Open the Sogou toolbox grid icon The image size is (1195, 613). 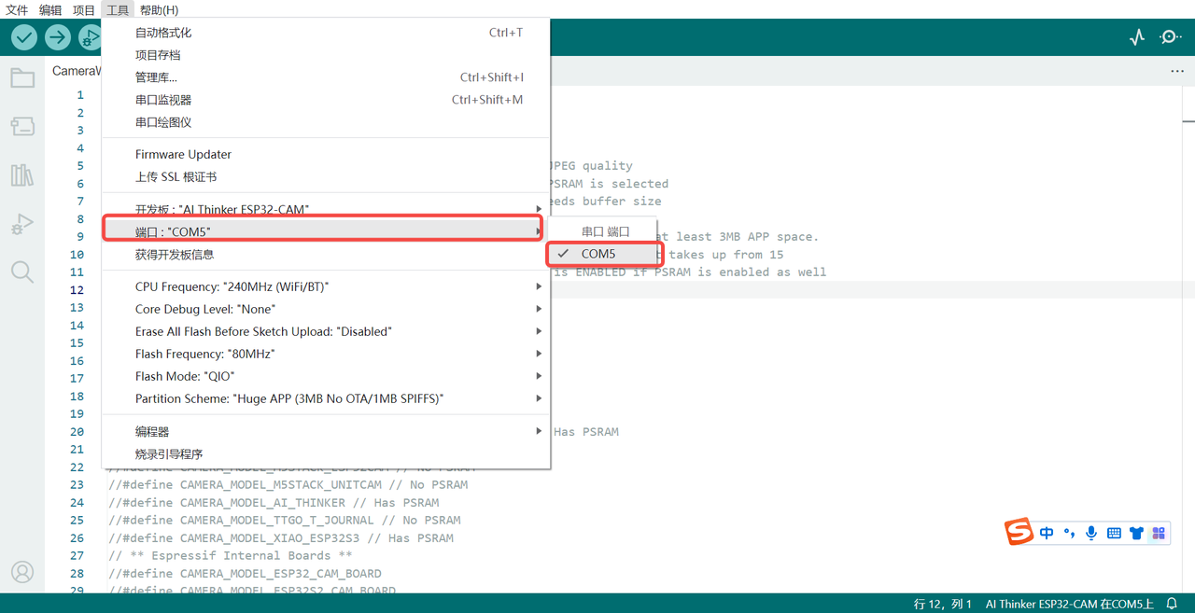[x=1159, y=533]
